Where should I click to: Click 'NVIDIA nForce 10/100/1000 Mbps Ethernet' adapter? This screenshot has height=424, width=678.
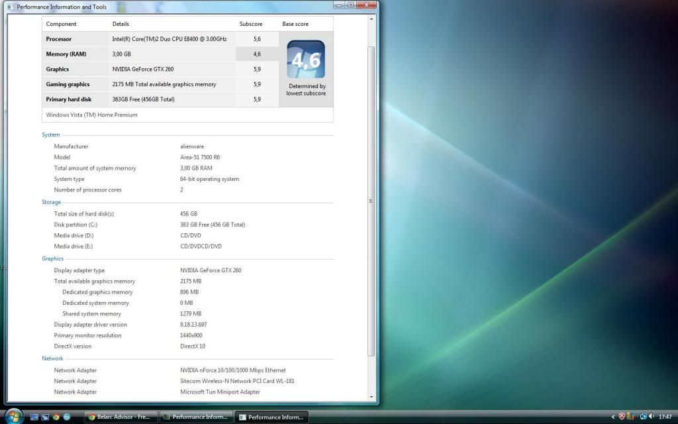pyautogui.click(x=233, y=370)
